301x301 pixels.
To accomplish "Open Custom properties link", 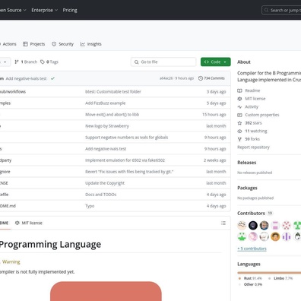I will pos(262,115).
